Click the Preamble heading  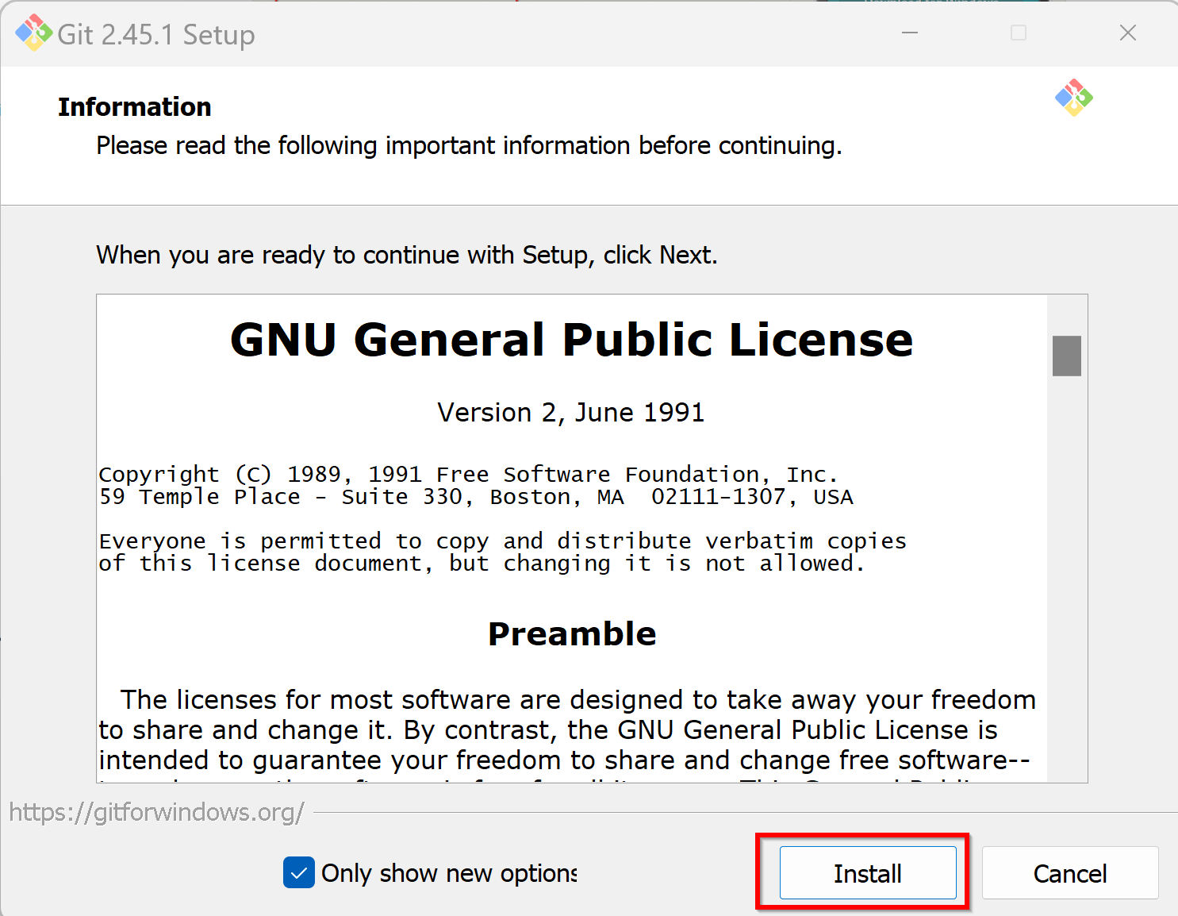tap(572, 633)
